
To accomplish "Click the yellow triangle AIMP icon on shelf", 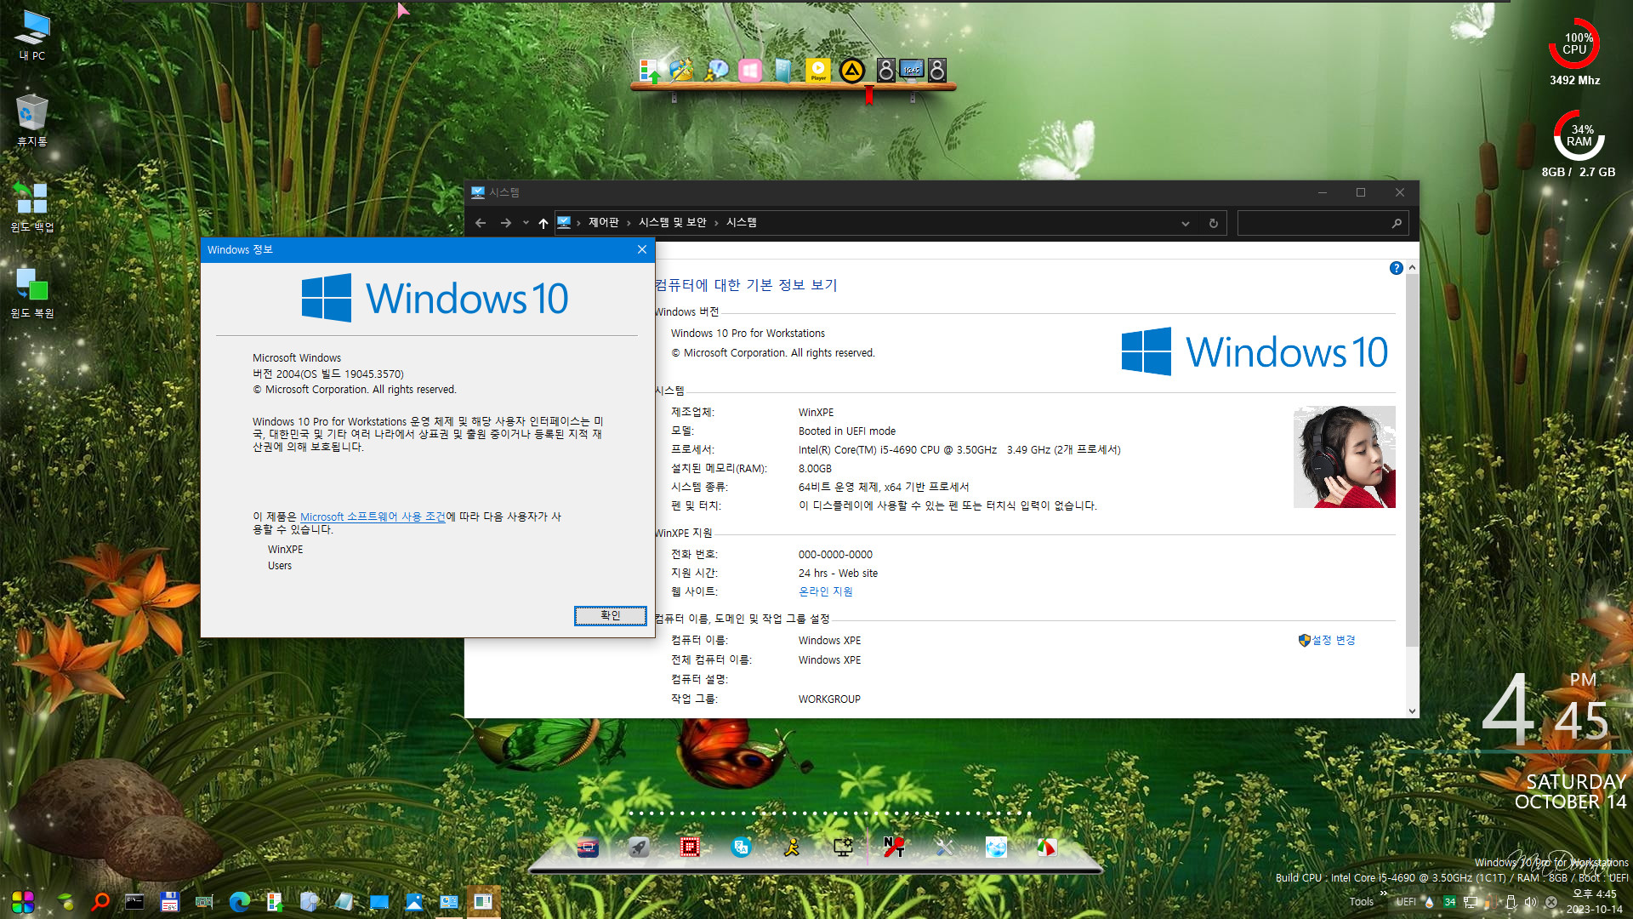I will point(851,71).
